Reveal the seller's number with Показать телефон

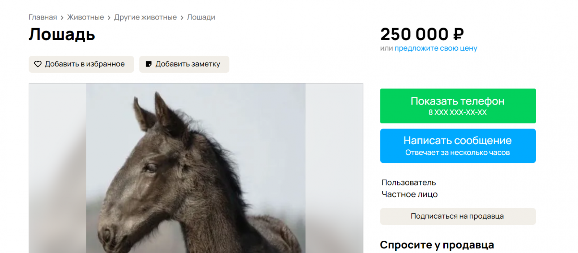pos(458,106)
